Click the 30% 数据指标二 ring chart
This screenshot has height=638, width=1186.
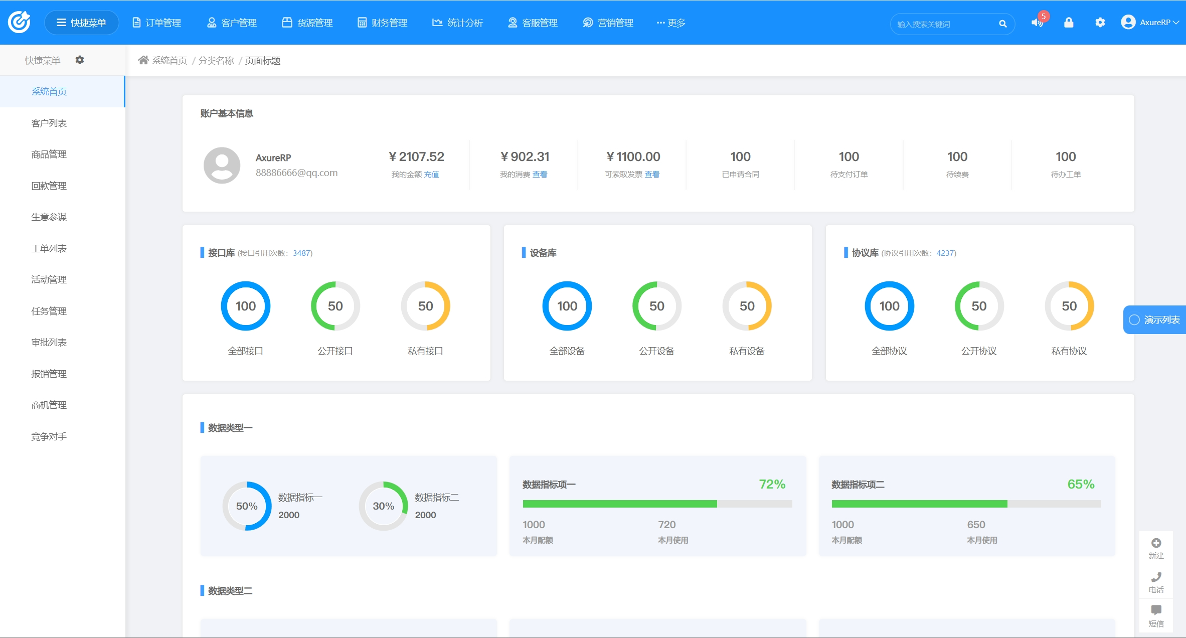(x=383, y=506)
